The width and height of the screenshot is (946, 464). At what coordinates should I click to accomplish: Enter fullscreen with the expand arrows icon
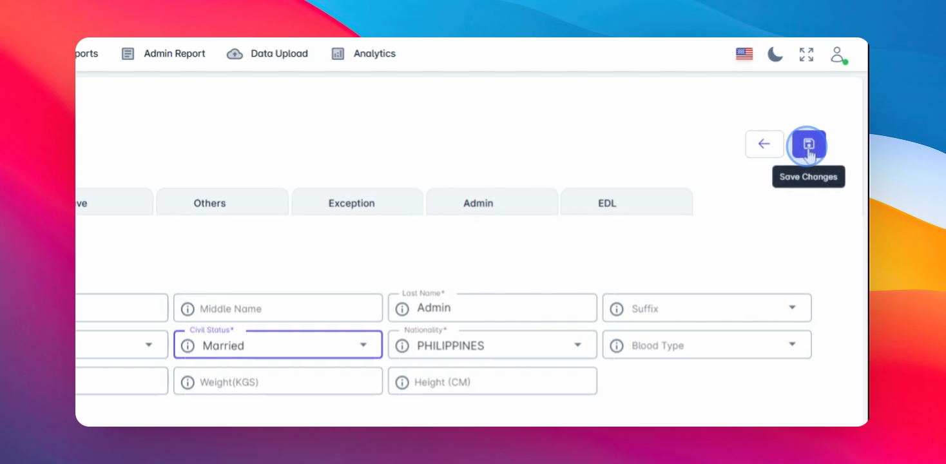click(x=806, y=54)
